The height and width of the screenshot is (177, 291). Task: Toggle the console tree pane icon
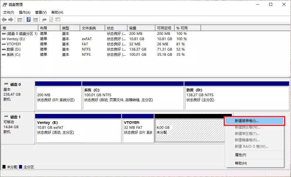click(20, 19)
